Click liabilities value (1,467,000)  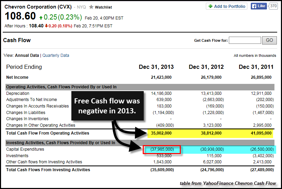[x=263, y=113]
